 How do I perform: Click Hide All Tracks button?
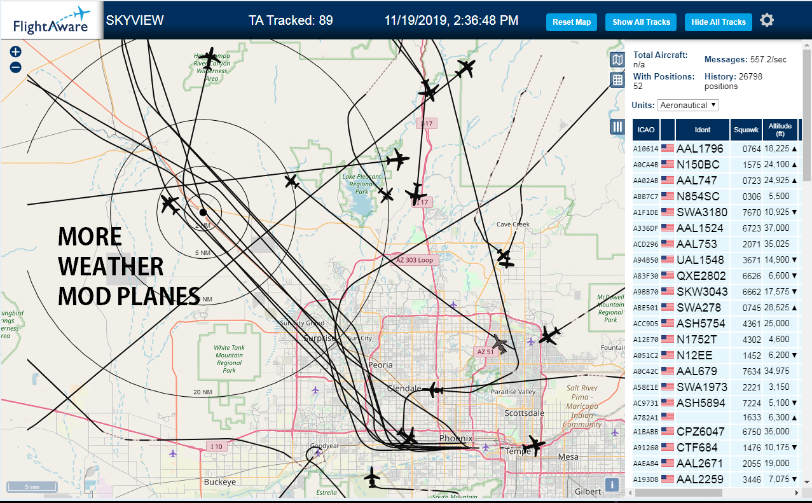point(719,22)
